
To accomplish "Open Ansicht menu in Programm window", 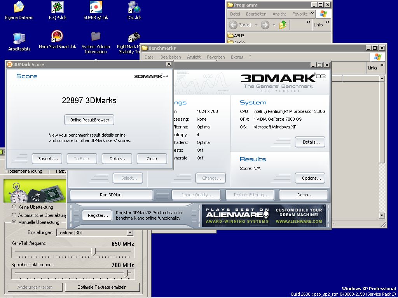I will click(x=279, y=14).
